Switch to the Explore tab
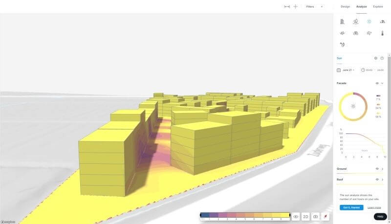The image size is (391, 224). [378, 6]
